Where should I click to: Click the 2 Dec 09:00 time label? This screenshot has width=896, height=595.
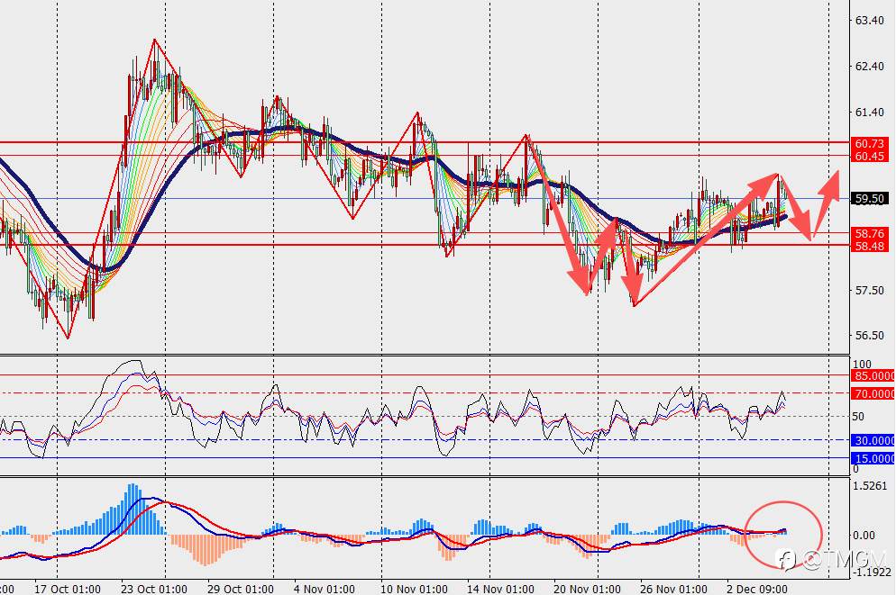(756, 589)
